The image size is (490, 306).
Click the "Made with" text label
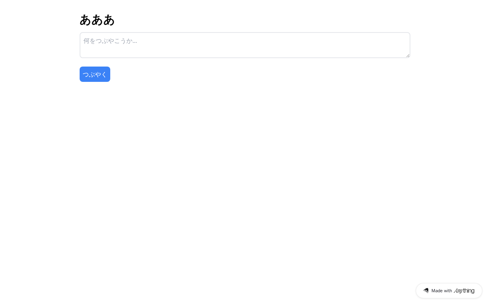tap(441, 291)
